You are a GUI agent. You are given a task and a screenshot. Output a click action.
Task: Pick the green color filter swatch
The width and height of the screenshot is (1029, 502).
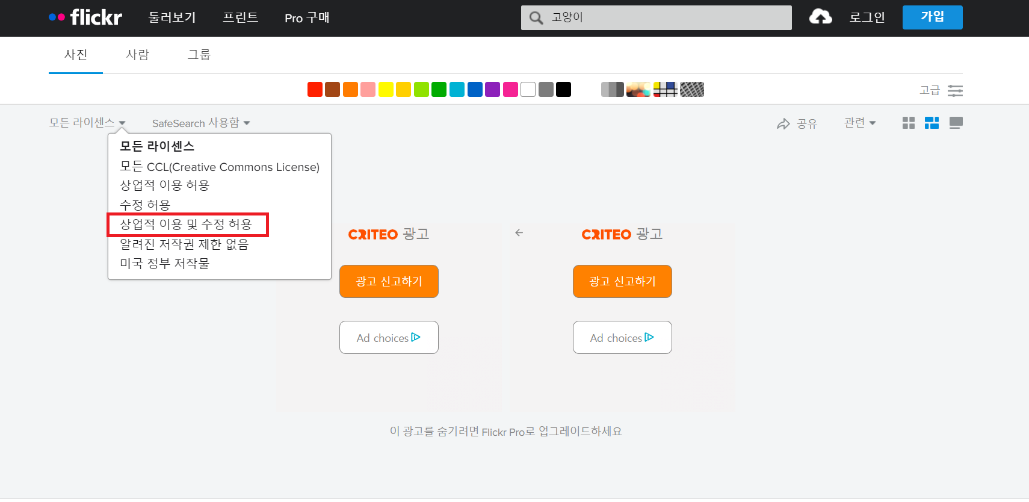pyautogui.click(x=439, y=90)
